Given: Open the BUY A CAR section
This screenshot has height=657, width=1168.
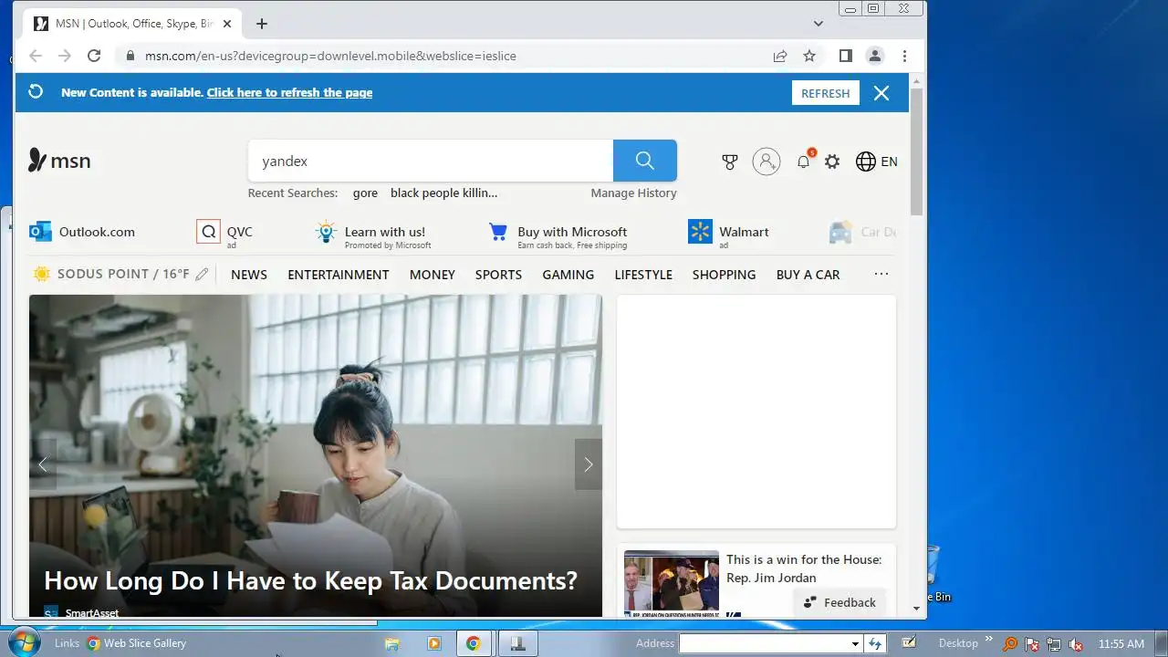Looking at the screenshot, I should click(x=808, y=275).
